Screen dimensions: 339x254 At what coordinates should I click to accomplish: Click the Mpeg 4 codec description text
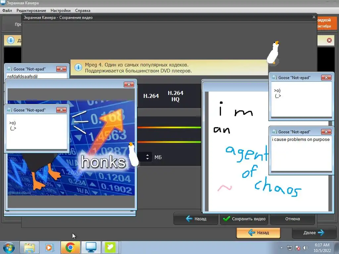click(138, 67)
